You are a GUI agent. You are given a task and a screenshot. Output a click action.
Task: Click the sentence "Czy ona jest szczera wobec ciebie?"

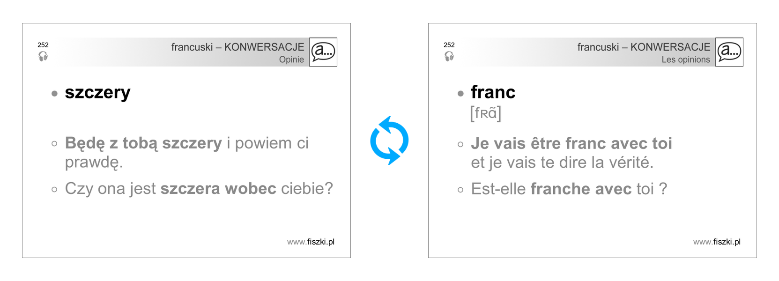(x=199, y=189)
